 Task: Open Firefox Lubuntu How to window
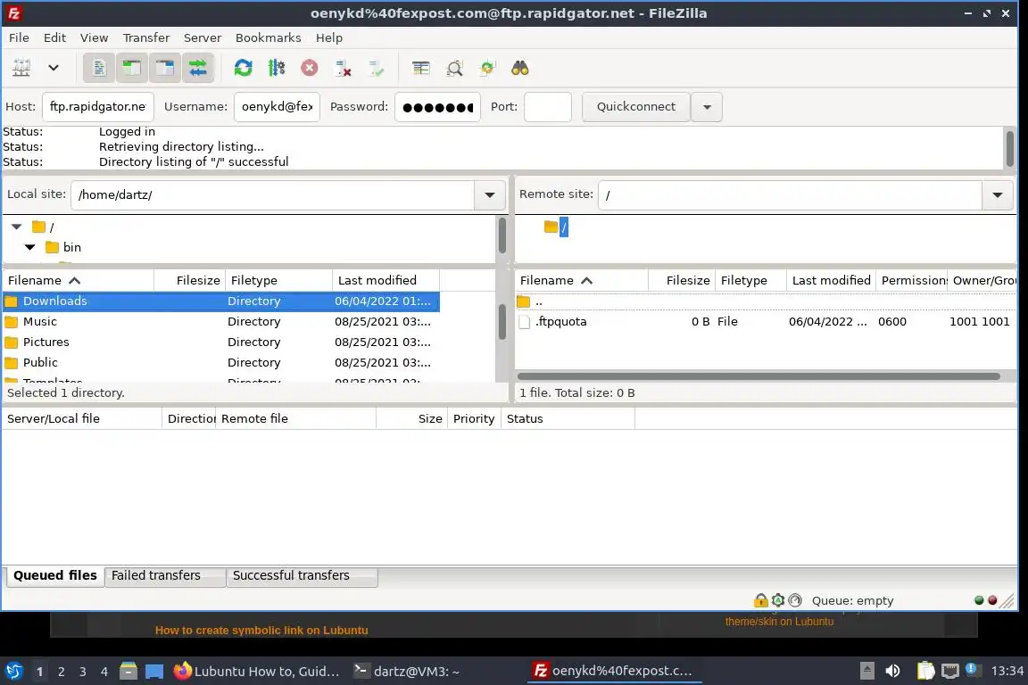coord(257,672)
